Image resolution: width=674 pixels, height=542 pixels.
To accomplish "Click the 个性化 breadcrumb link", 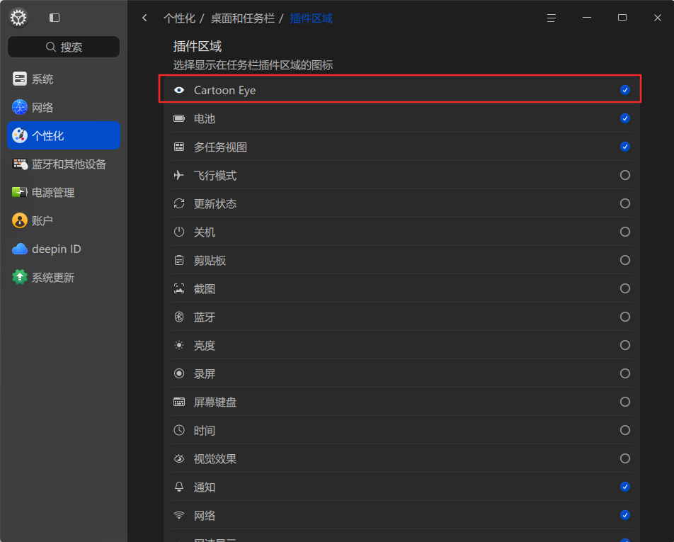I will tap(179, 18).
